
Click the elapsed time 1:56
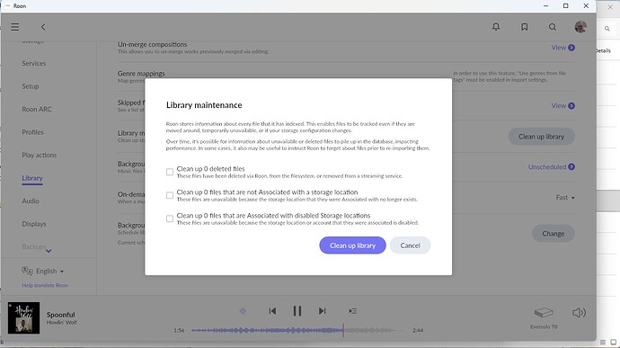(x=179, y=330)
